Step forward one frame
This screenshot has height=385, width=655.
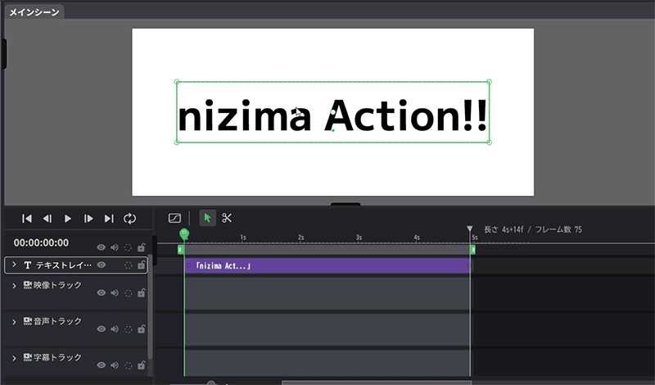tap(88, 219)
